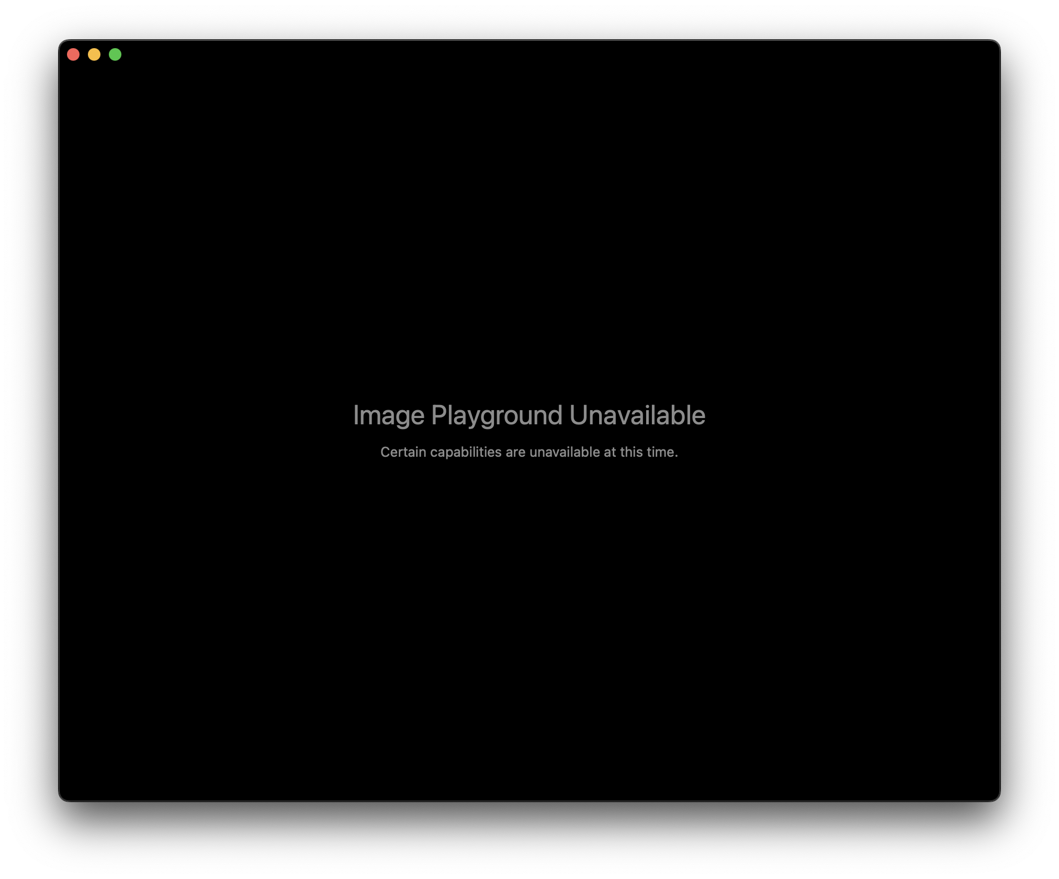Click the word 'Certain' in subtitle
The height and width of the screenshot is (879, 1059).
[x=403, y=452]
